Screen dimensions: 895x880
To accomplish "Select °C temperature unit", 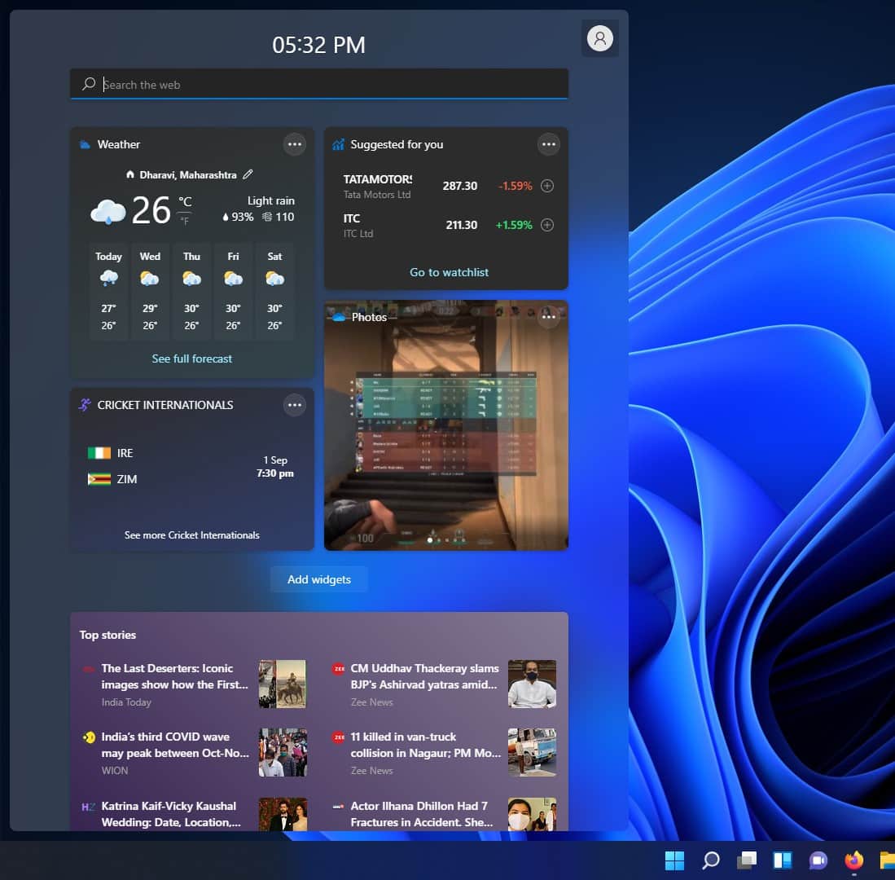I will coord(185,201).
